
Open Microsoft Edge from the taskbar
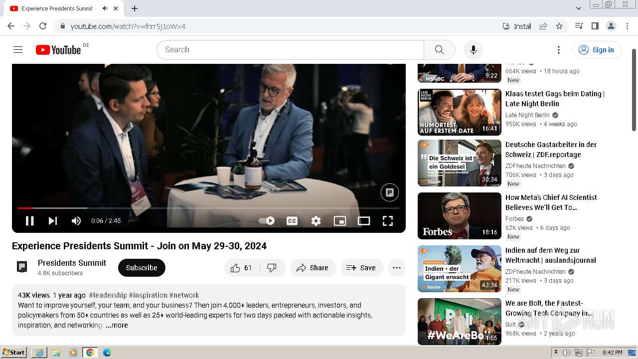click(107, 353)
